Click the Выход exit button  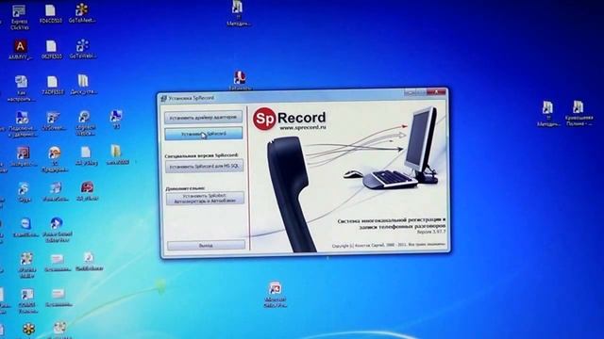(206, 245)
